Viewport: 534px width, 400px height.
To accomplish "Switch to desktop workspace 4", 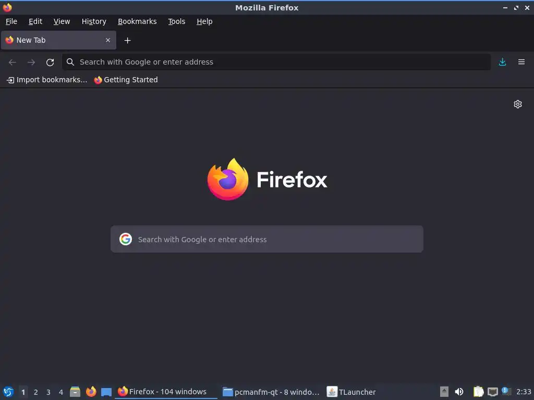I will 61,392.
